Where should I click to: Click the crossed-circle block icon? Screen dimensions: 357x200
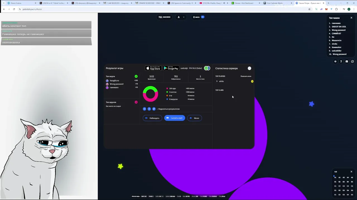[353, 62]
